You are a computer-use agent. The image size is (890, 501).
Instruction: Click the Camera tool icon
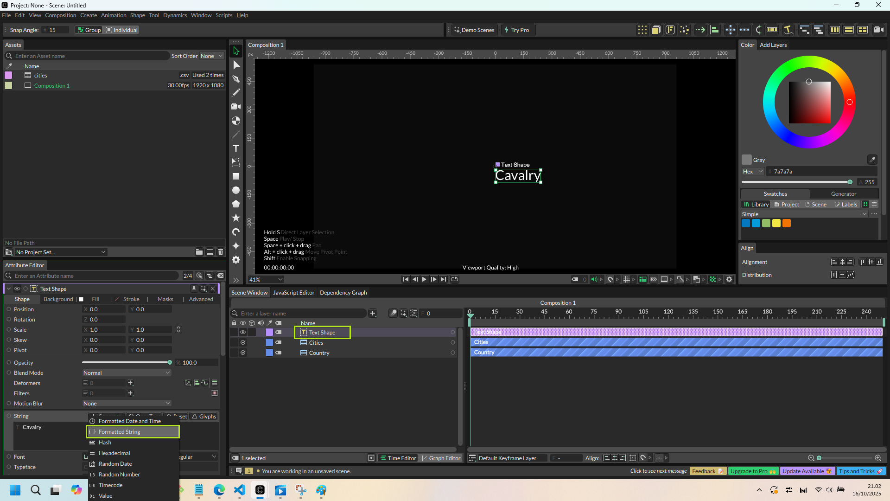236,107
